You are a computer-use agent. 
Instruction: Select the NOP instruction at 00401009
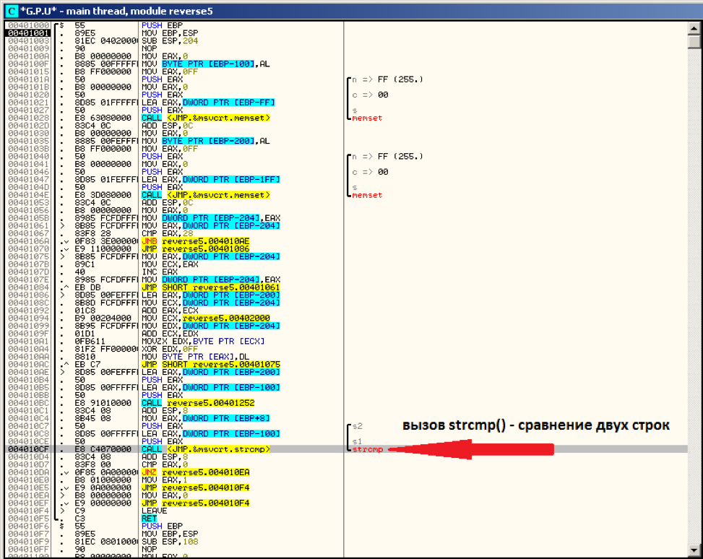click(x=150, y=48)
